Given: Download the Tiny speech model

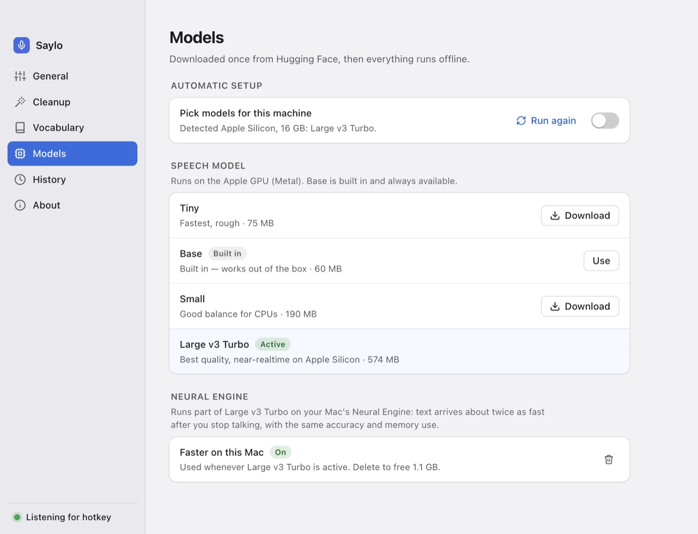Looking at the screenshot, I should pyautogui.click(x=580, y=216).
